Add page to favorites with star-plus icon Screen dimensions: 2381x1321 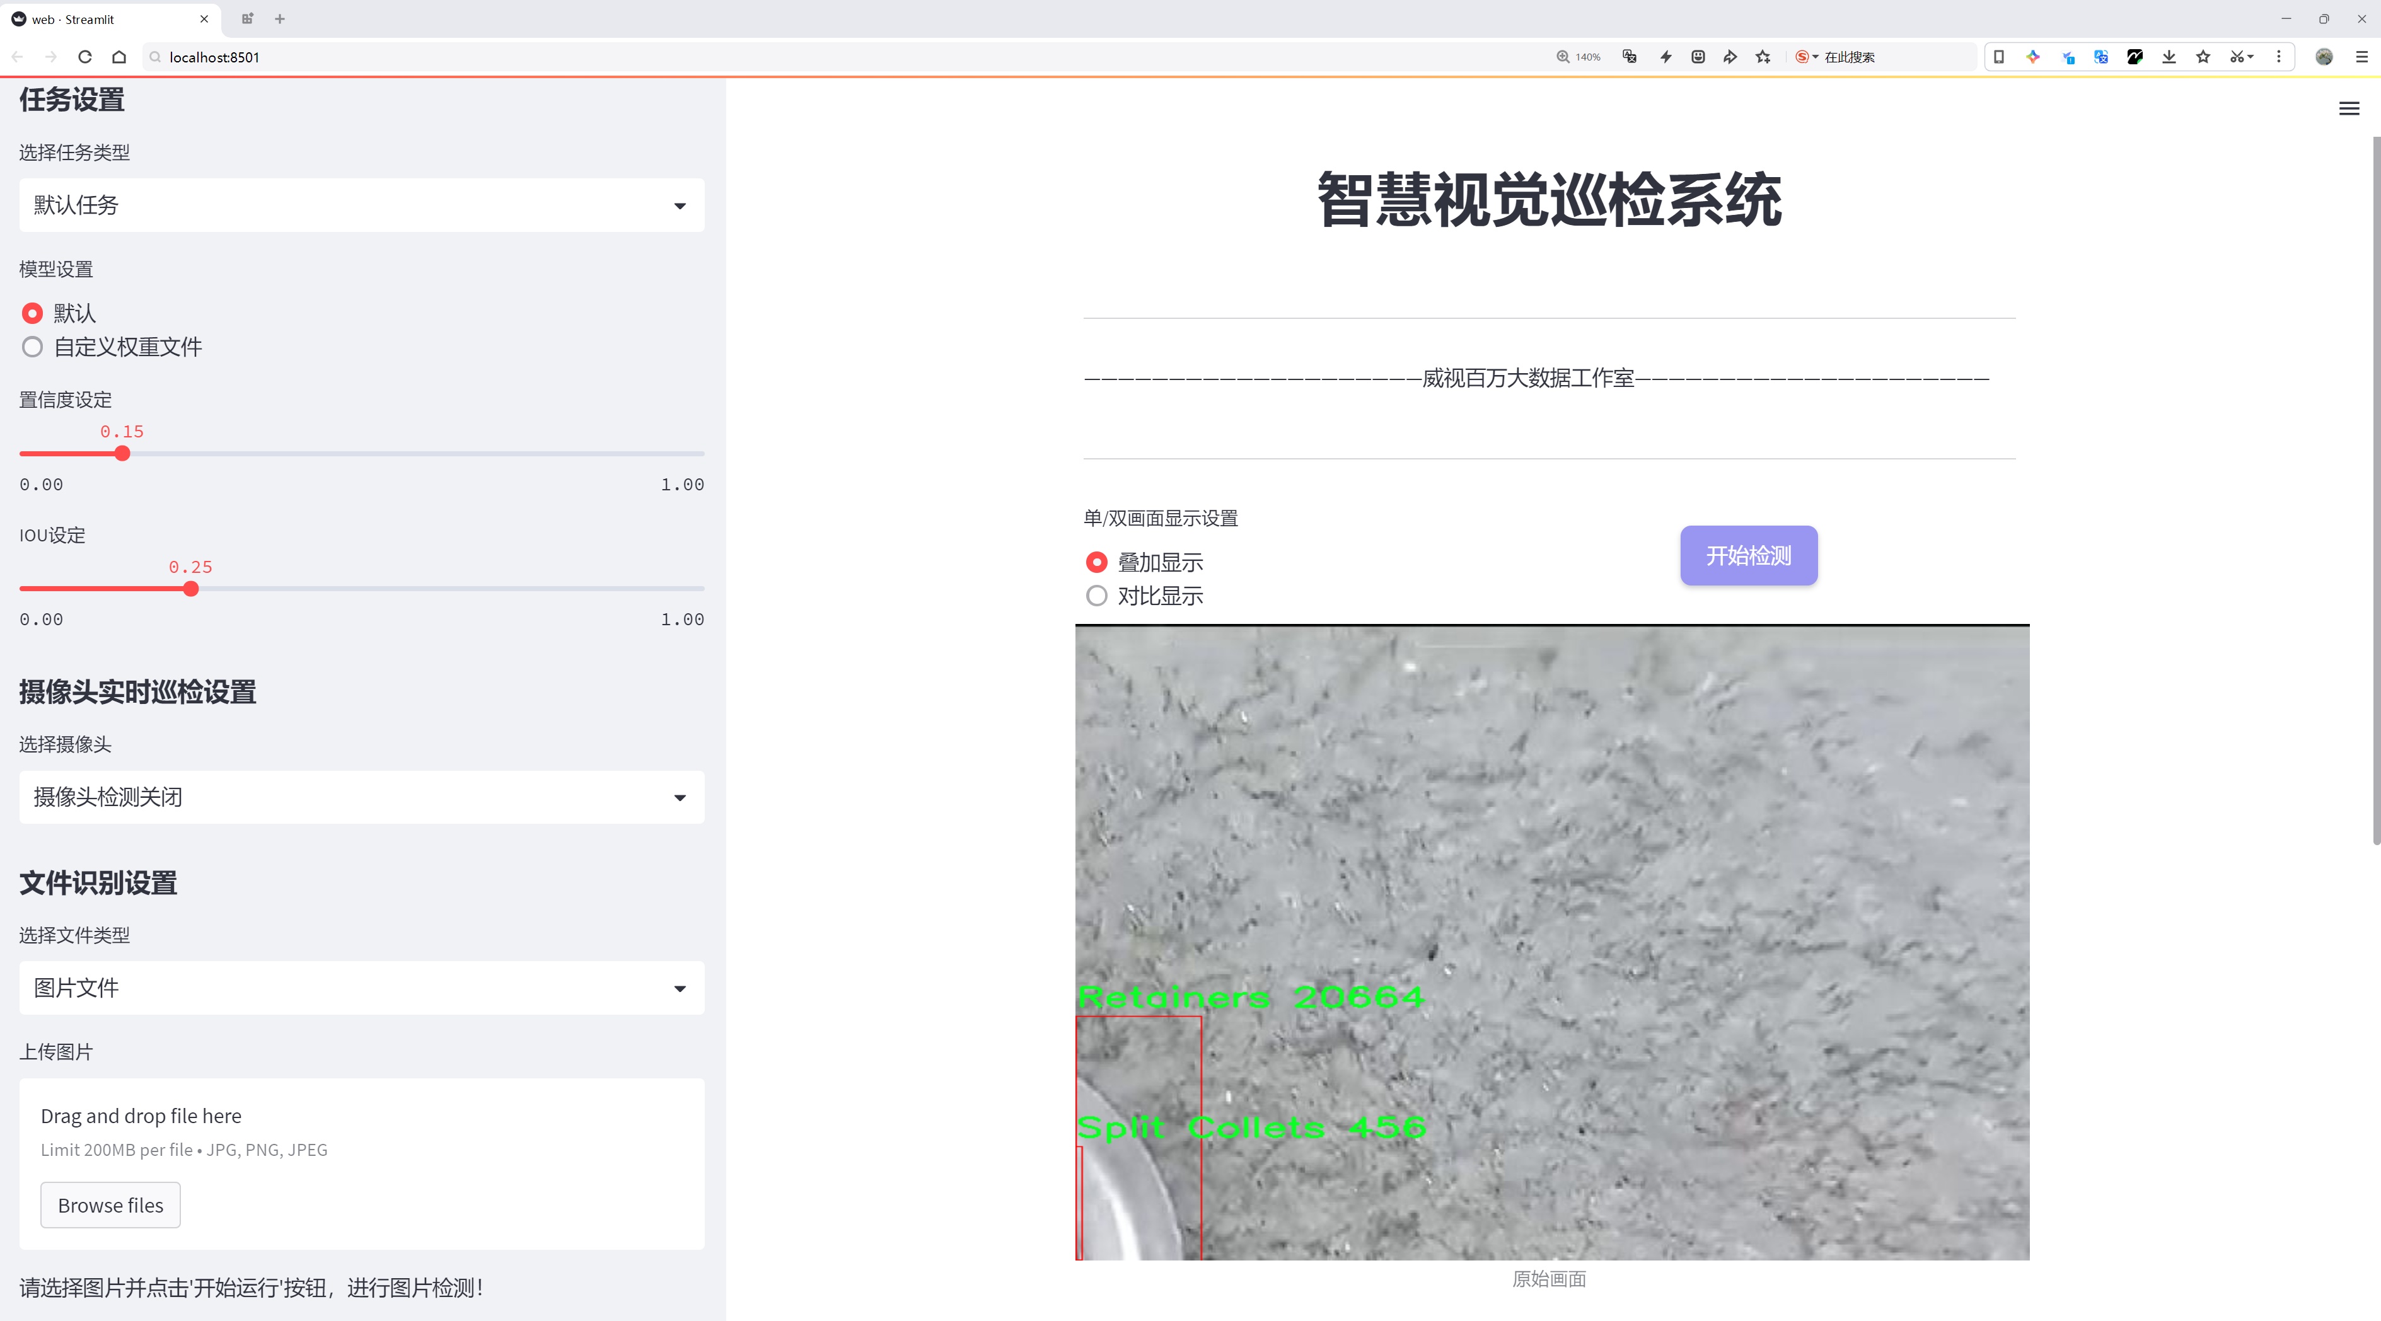coord(1764,57)
